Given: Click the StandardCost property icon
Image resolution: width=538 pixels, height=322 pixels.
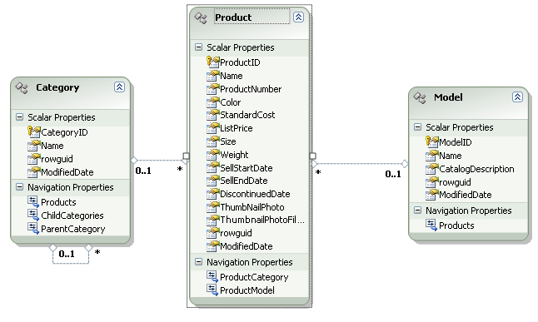Looking at the screenshot, I should (x=212, y=115).
